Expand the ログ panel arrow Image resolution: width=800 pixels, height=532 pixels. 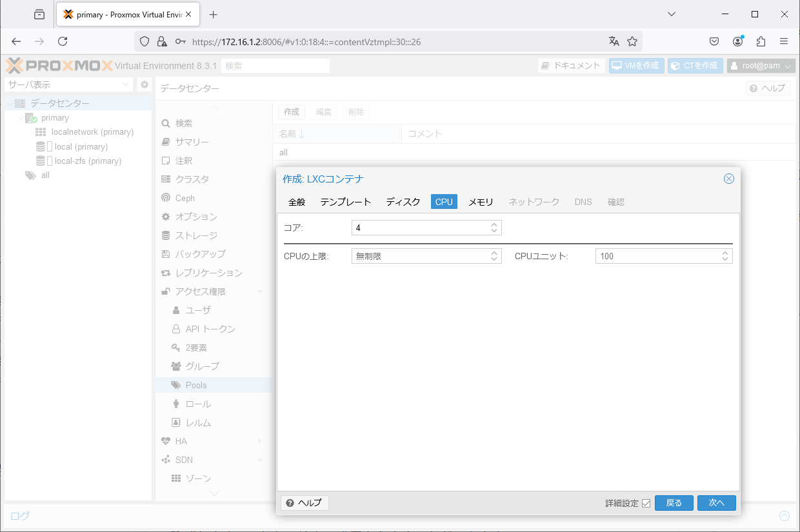click(x=785, y=516)
